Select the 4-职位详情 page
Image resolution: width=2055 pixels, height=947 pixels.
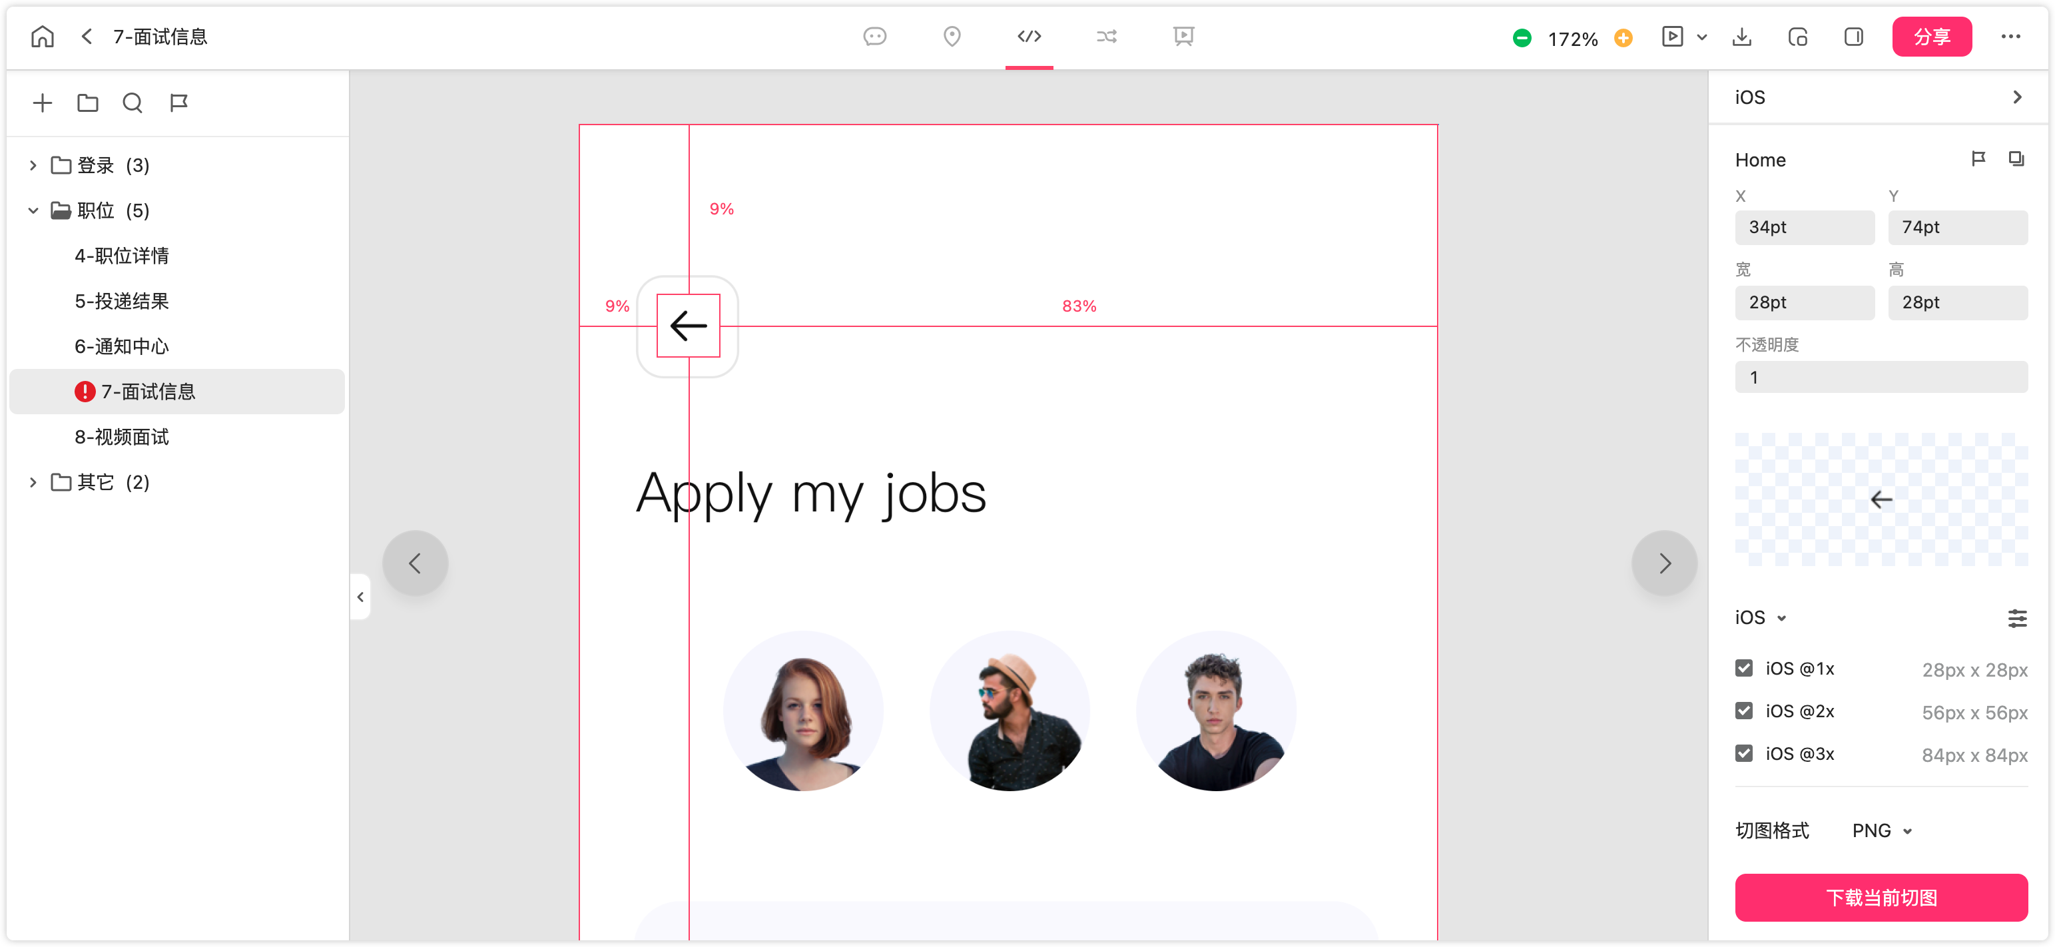[x=121, y=255]
